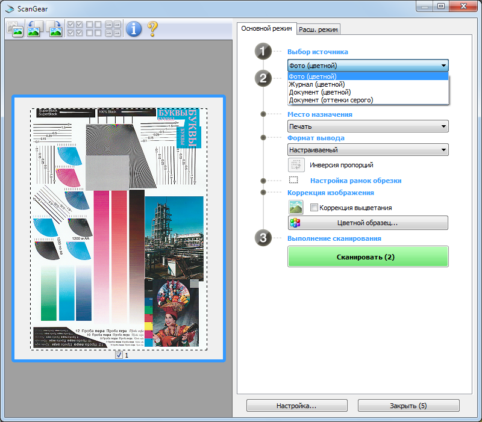
Task: Click the select all frames icon
Action: click(x=75, y=29)
